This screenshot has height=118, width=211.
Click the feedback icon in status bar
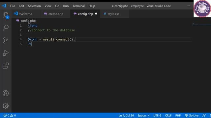(x=204, y=115)
